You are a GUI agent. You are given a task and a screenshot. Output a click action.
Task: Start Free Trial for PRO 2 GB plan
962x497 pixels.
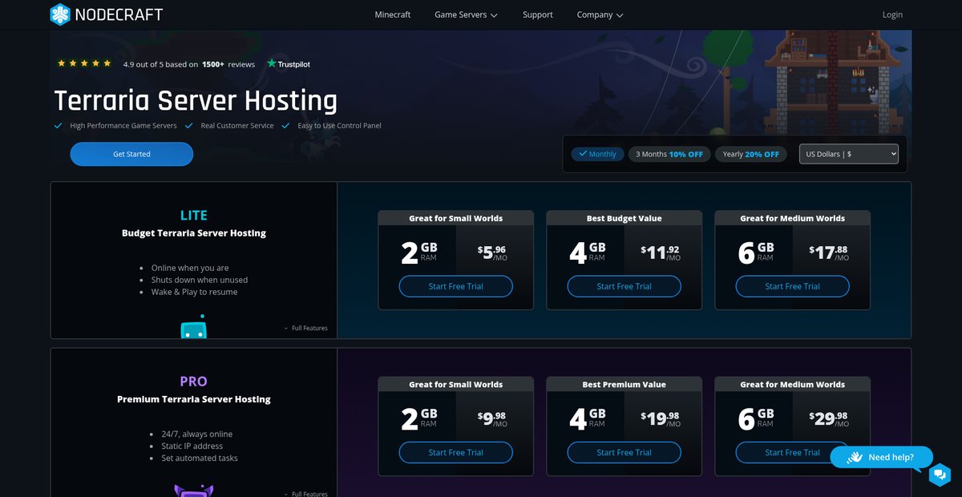point(455,452)
